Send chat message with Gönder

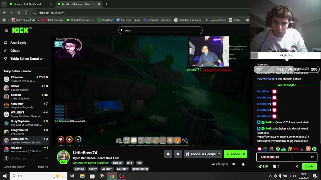[309, 166]
